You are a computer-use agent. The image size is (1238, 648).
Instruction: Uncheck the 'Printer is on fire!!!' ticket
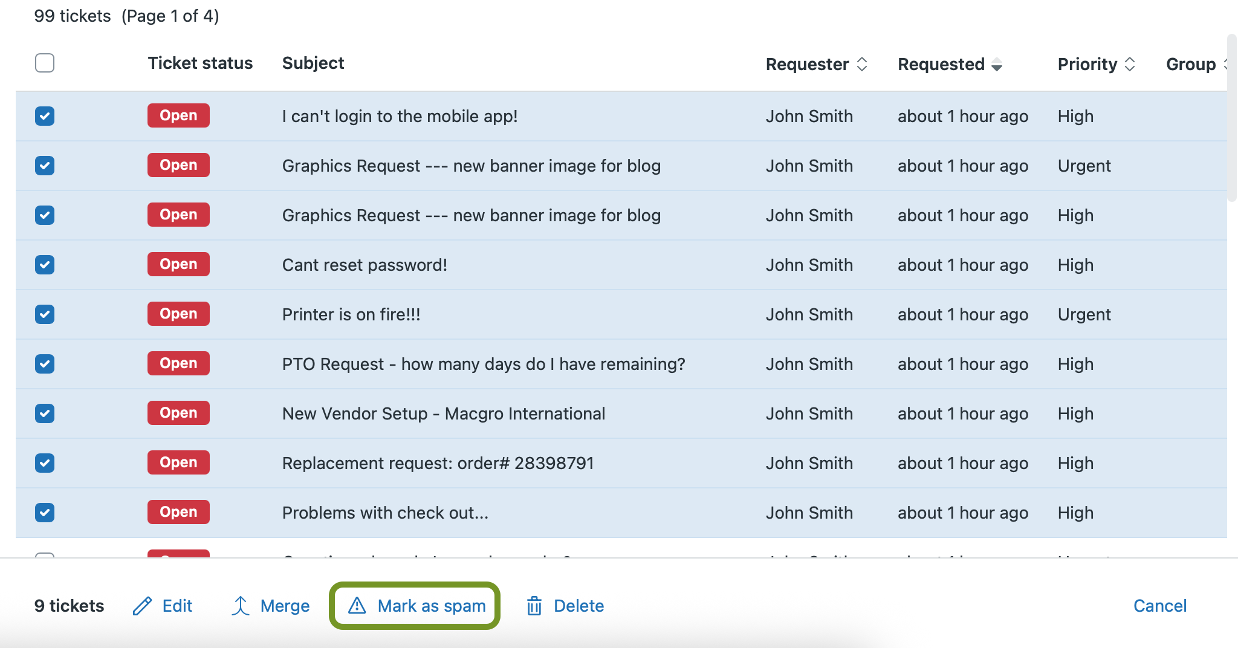(45, 314)
